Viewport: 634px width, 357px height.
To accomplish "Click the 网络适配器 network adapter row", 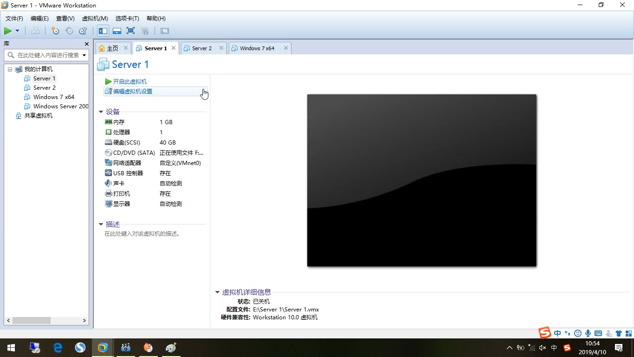I will pyautogui.click(x=155, y=163).
